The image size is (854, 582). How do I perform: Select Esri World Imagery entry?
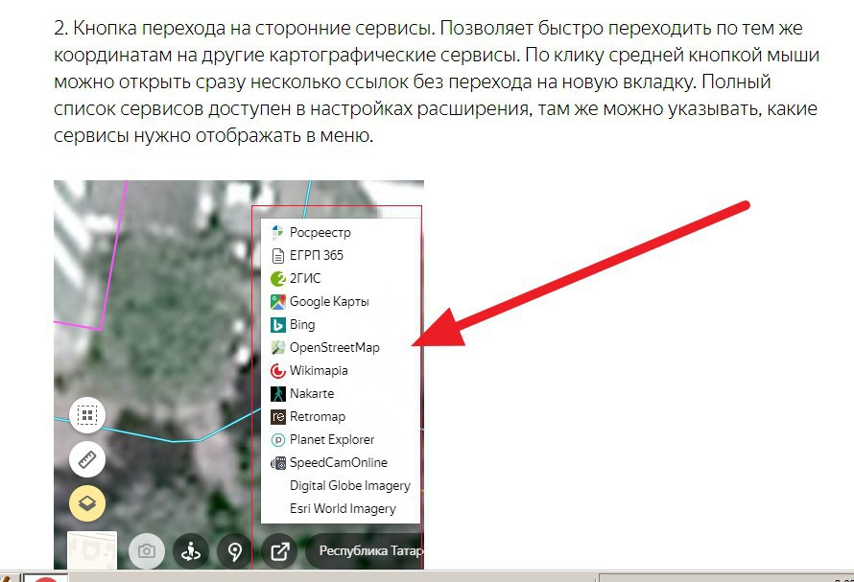341,508
